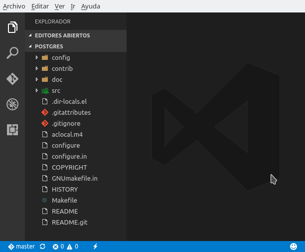Image resolution: width=305 pixels, height=252 pixels.
Task: Expand the Editores Abiertos section
Action: [x=62, y=35]
